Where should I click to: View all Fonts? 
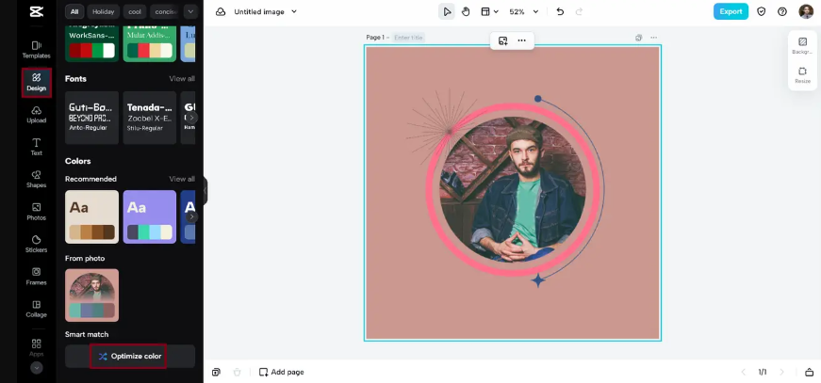(182, 79)
